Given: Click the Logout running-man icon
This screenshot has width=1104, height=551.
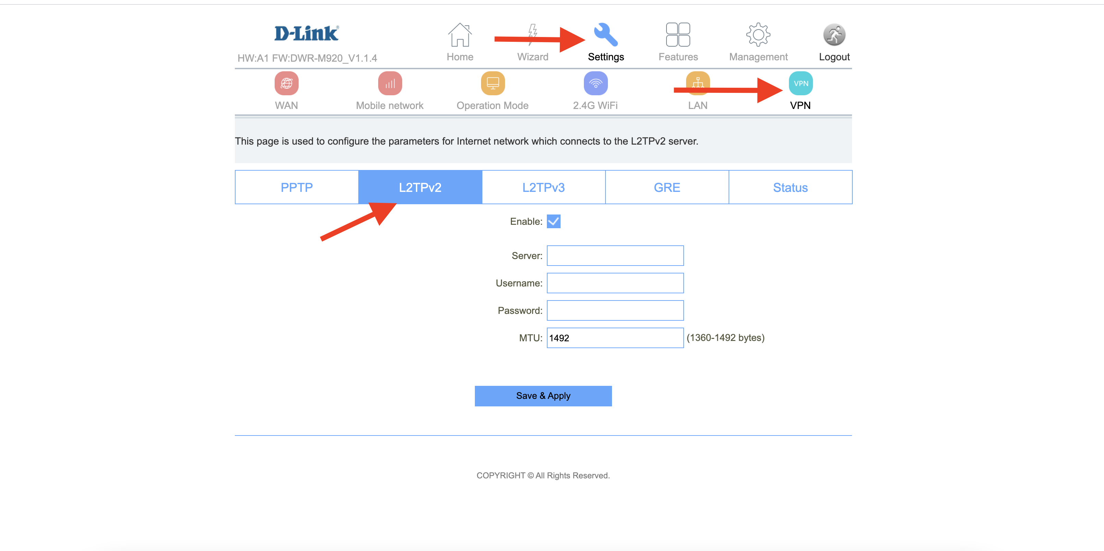Looking at the screenshot, I should (833, 35).
